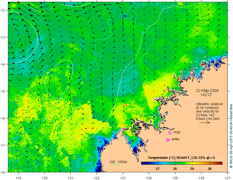
Task: Click latitude label '-14' on left axis
Action: (3, 64)
